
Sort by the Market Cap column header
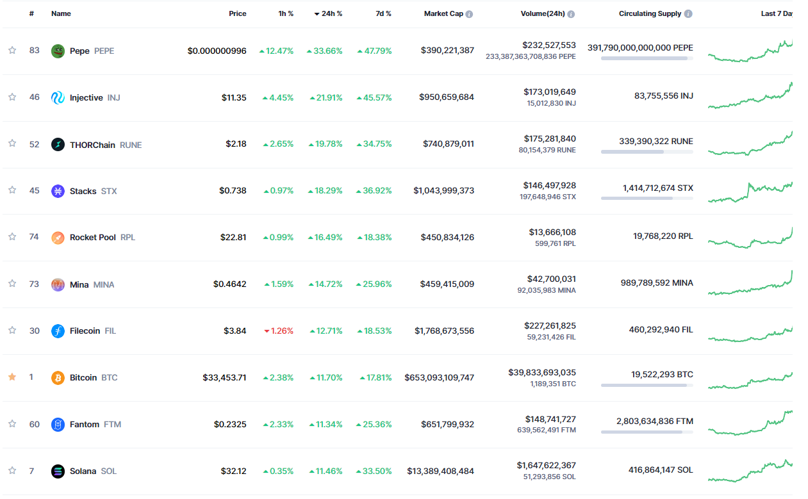(x=443, y=13)
